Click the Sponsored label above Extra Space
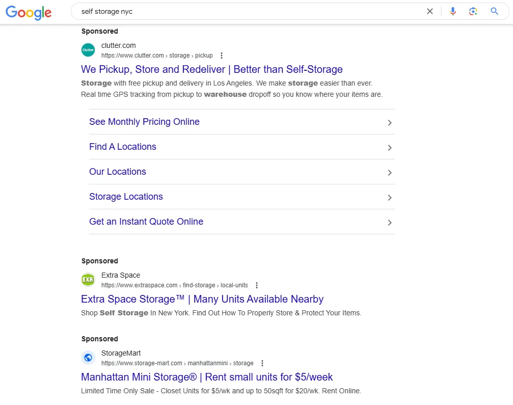This screenshot has width=513, height=405. [x=100, y=261]
